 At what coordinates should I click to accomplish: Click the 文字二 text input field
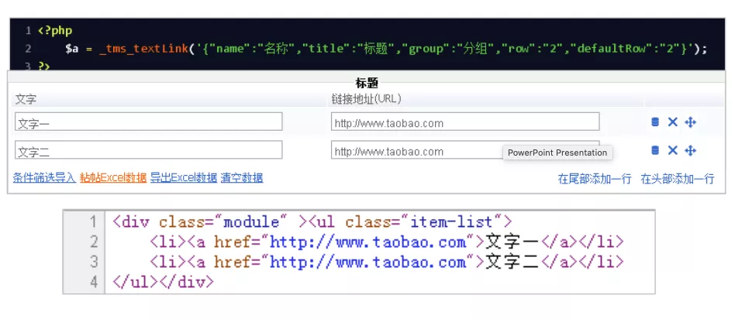(149, 149)
